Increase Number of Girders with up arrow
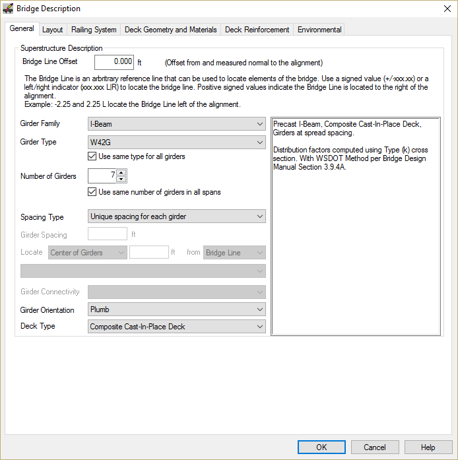The height and width of the screenshot is (460, 458). point(121,173)
